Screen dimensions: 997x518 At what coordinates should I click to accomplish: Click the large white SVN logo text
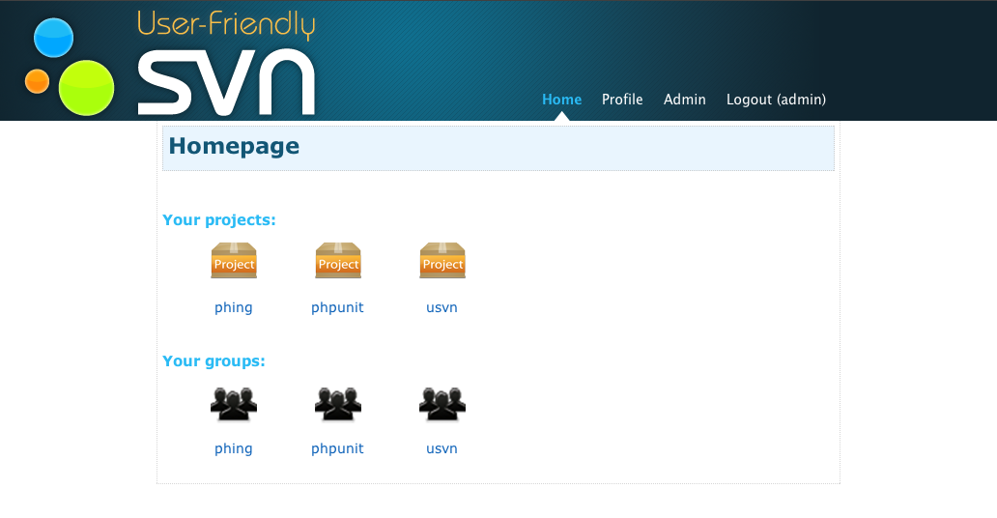[226, 82]
